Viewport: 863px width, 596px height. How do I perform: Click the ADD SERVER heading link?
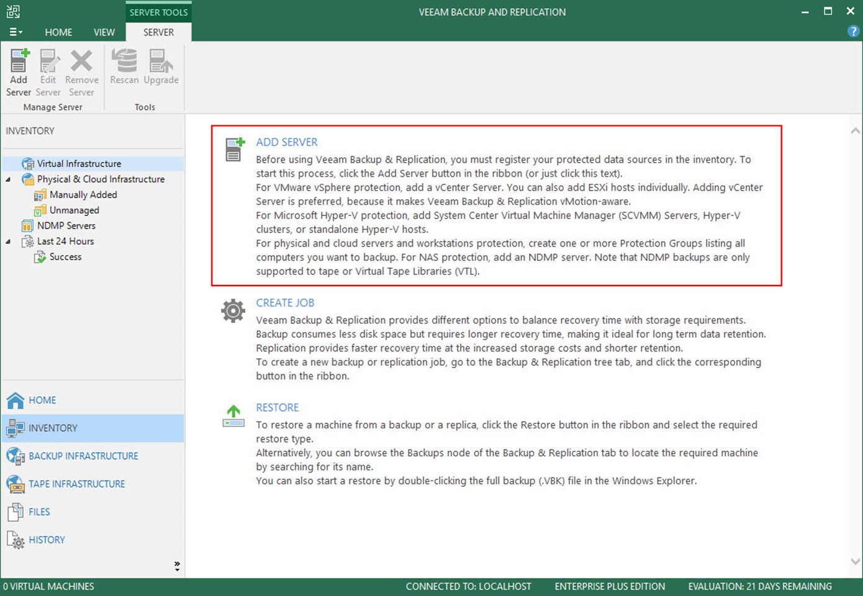coord(286,142)
